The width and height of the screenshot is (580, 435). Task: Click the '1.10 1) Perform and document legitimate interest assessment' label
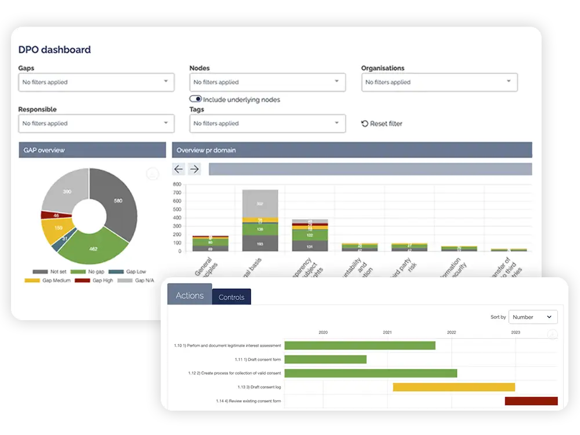click(x=227, y=346)
